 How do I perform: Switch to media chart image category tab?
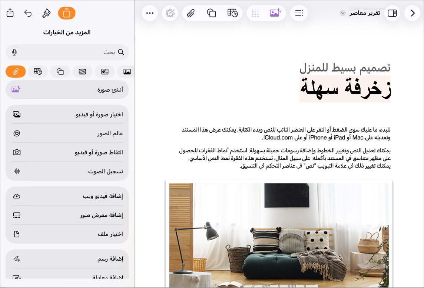[x=105, y=71]
